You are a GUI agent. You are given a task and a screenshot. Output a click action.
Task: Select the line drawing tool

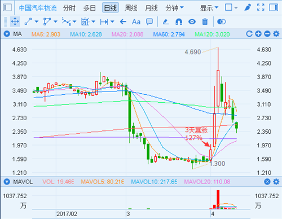coord(28,21)
